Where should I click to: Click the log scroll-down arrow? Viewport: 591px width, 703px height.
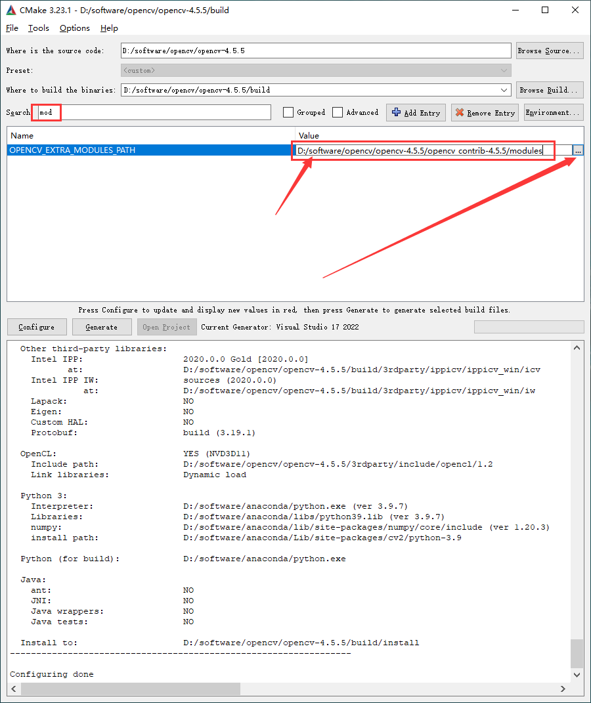click(577, 675)
